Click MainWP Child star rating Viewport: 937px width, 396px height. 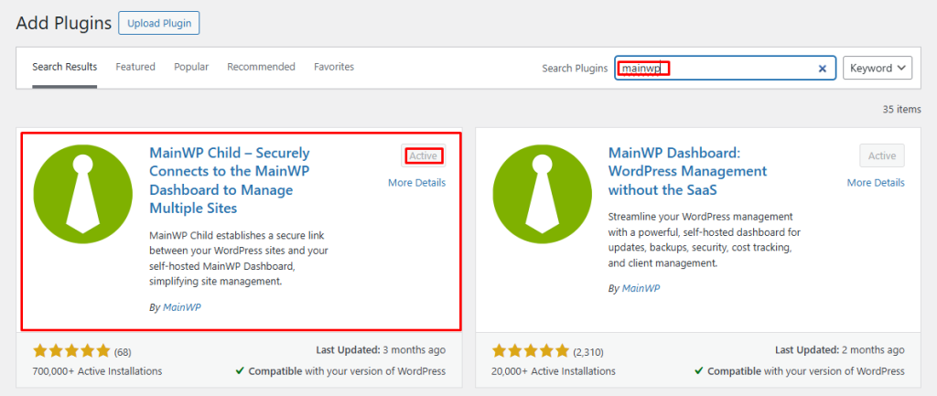71,350
